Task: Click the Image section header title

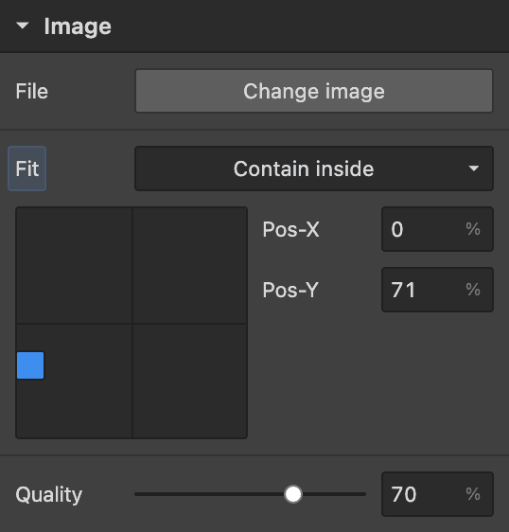Action: pyautogui.click(x=78, y=27)
